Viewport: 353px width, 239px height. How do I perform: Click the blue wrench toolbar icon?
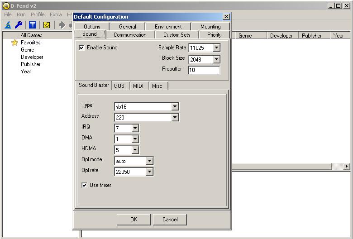click(x=19, y=25)
